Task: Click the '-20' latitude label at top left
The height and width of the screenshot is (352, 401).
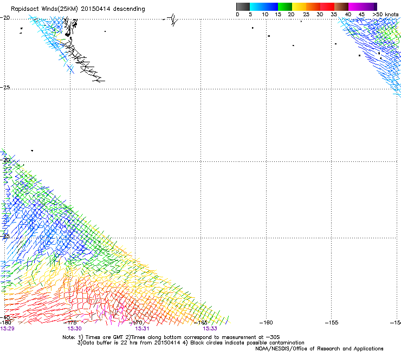Action: point(5,18)
